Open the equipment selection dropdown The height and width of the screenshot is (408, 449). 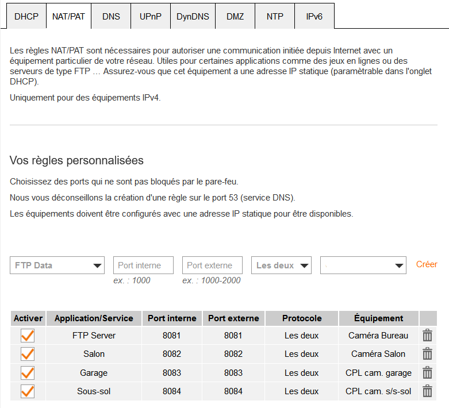pos(363,265)
